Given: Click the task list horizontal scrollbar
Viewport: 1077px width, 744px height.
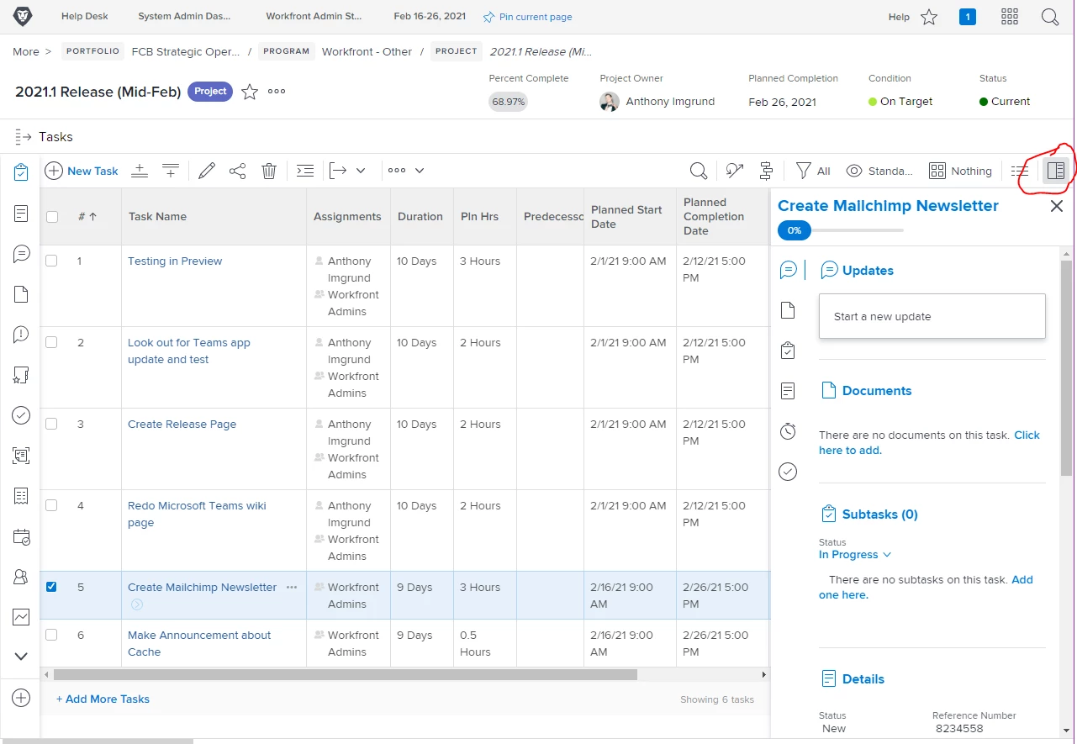Looking at the screenshot, I should [345, 674].
